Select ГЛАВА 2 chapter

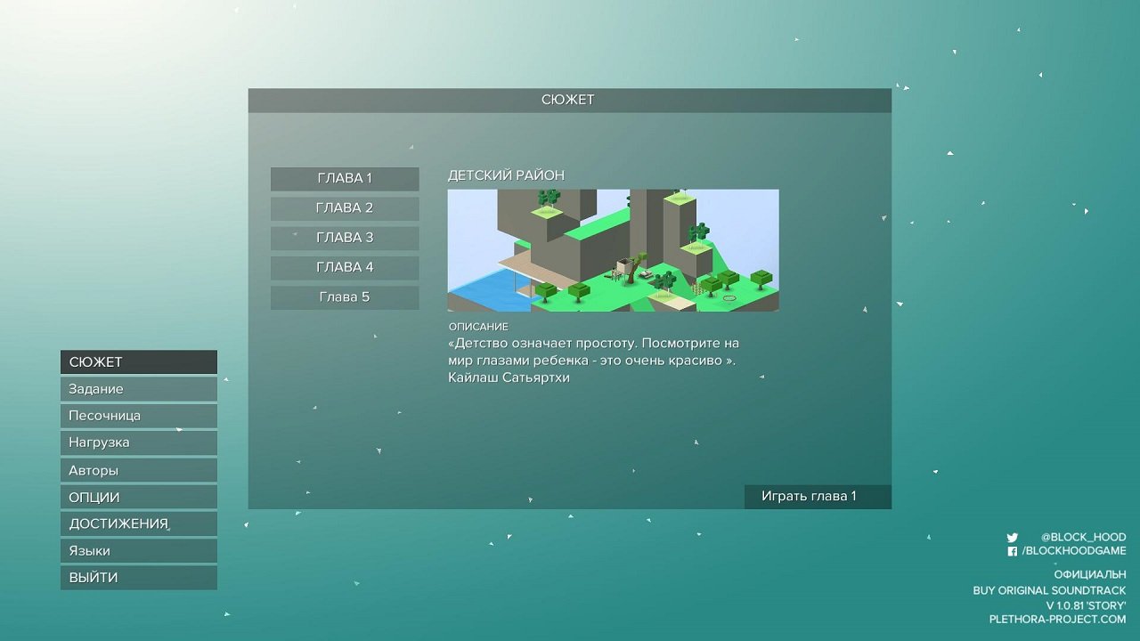pos(344,207)
